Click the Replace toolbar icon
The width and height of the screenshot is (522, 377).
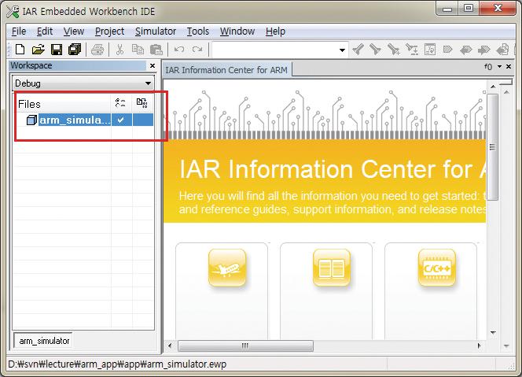point(412,50)
